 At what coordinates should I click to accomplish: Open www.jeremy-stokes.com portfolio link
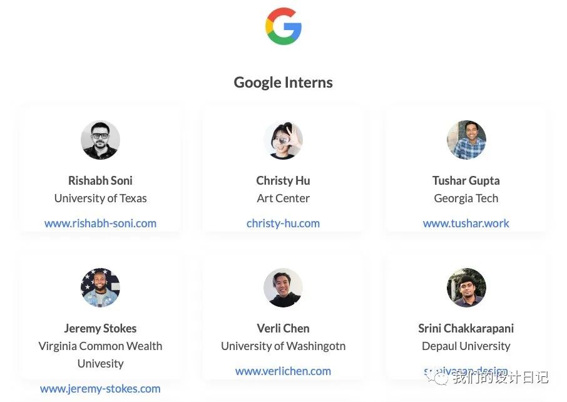tap(100, 389)
